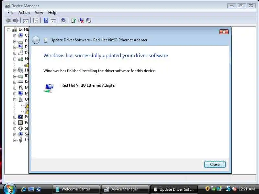Click the muted volume tray icon
The image size is (259, 194).
[x=234, y=189]
